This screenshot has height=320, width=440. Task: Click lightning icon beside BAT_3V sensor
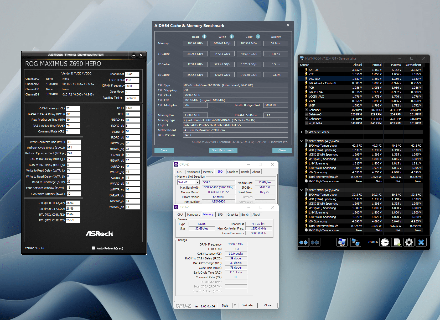(x=306, y=70)
